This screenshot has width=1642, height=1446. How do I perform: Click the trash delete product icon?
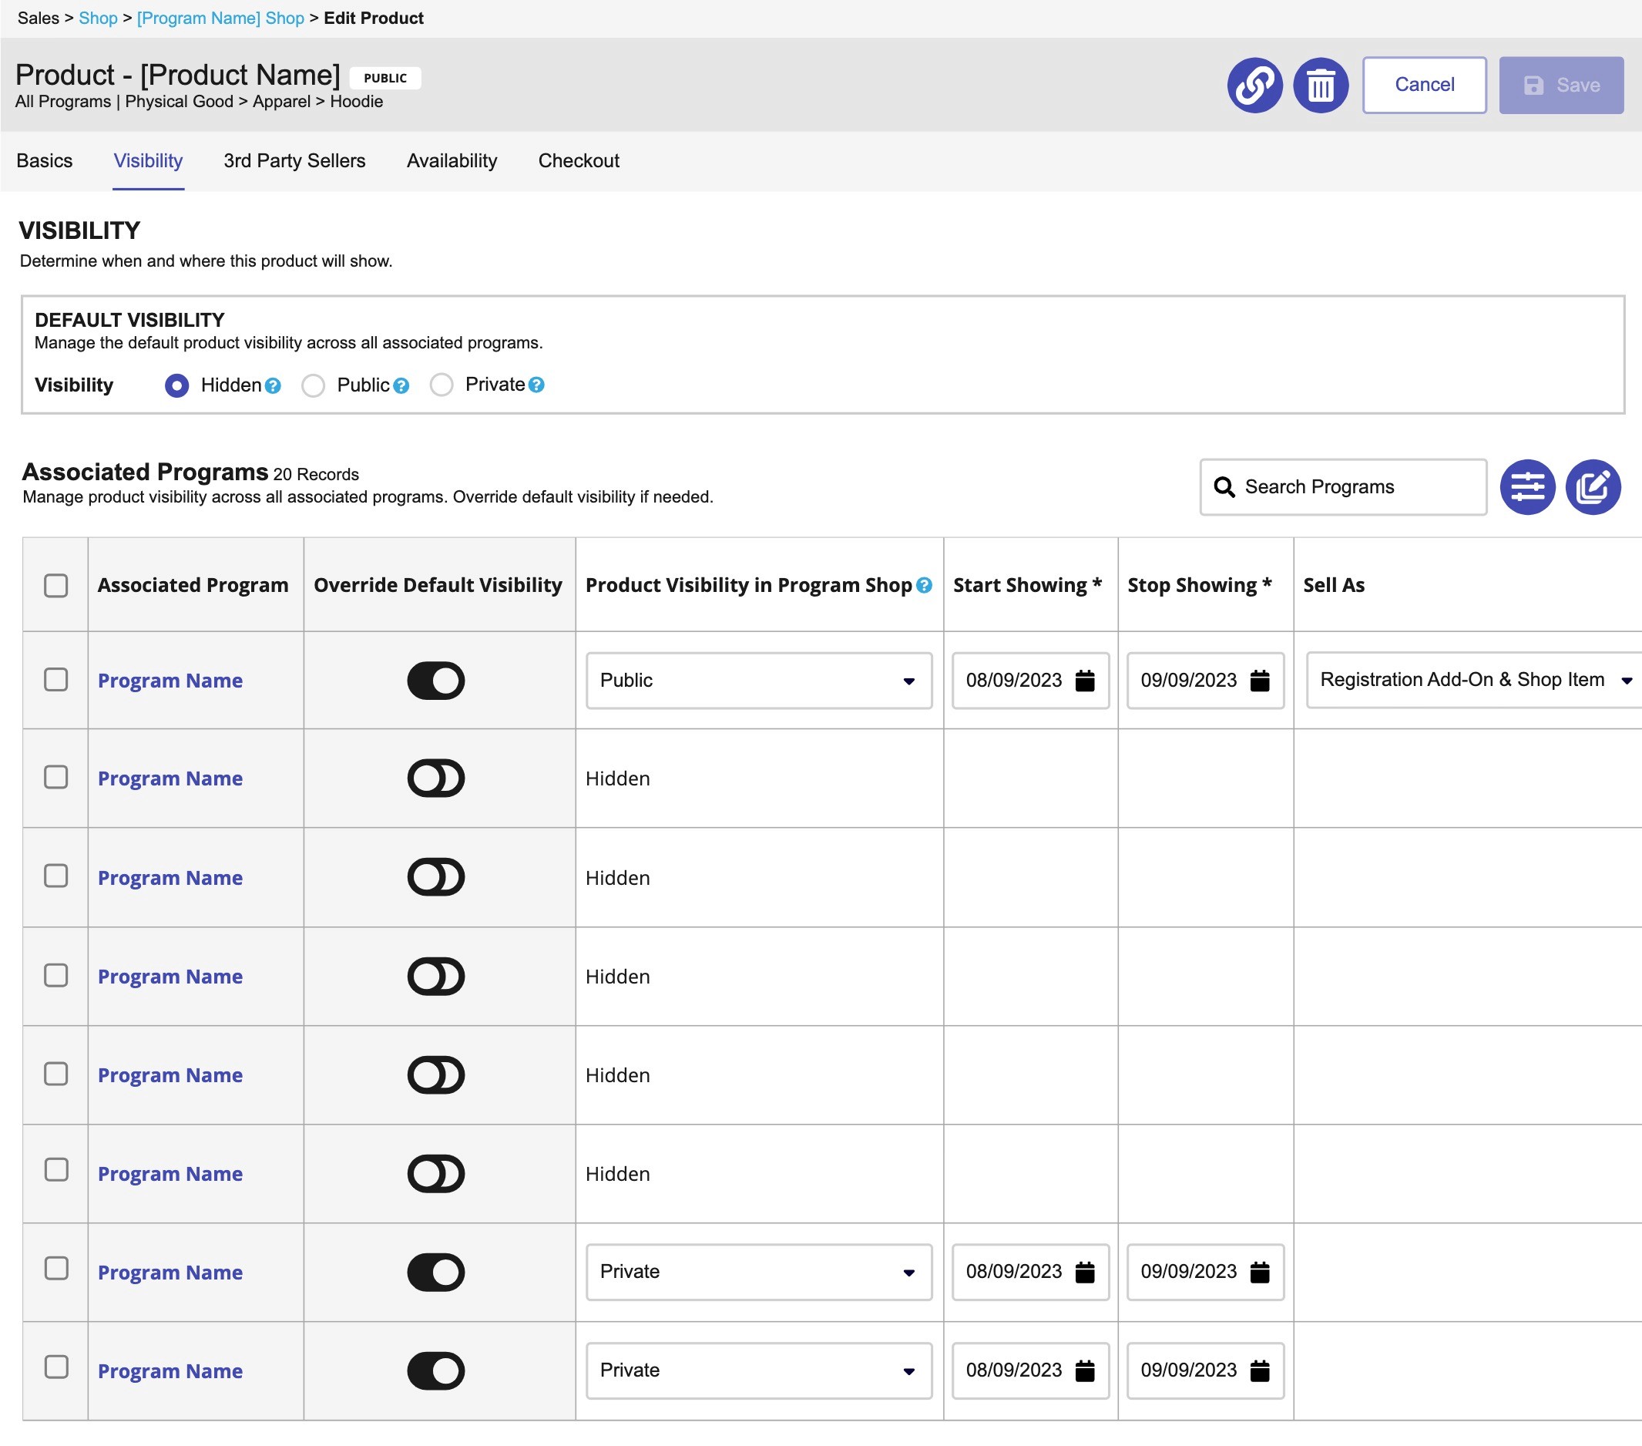[x=1320, y=86]
